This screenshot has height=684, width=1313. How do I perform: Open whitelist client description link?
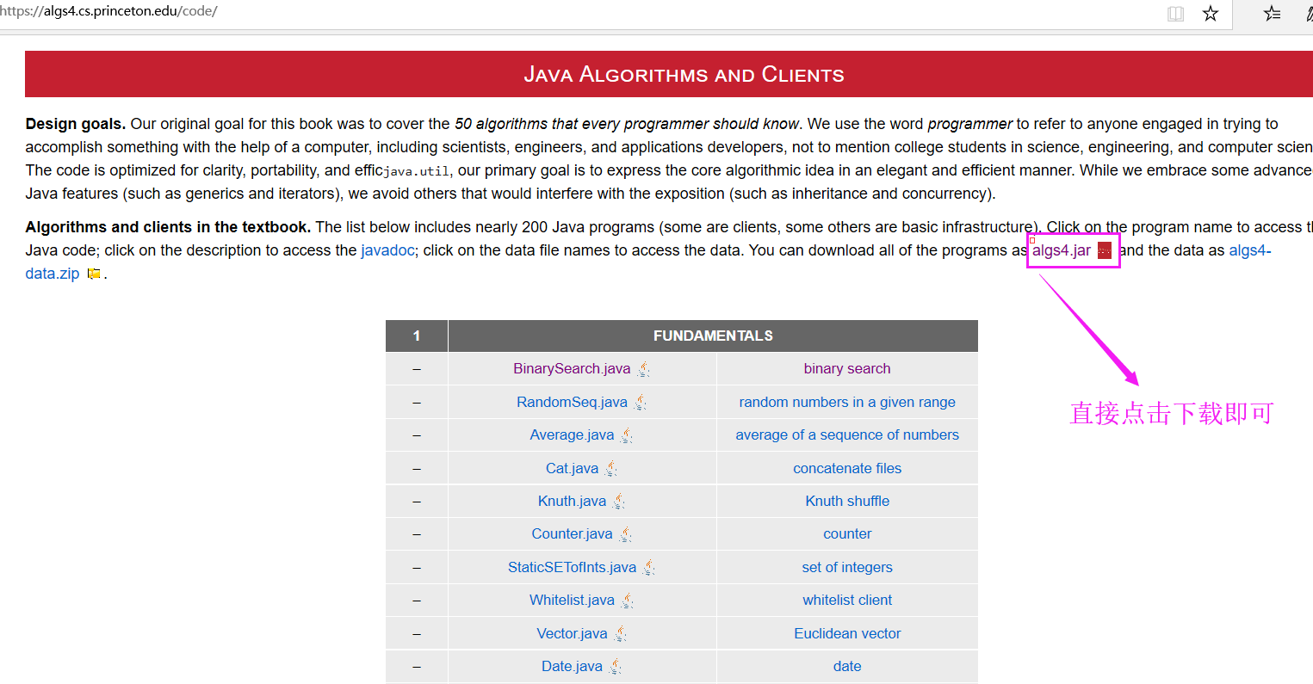(847, 600)
